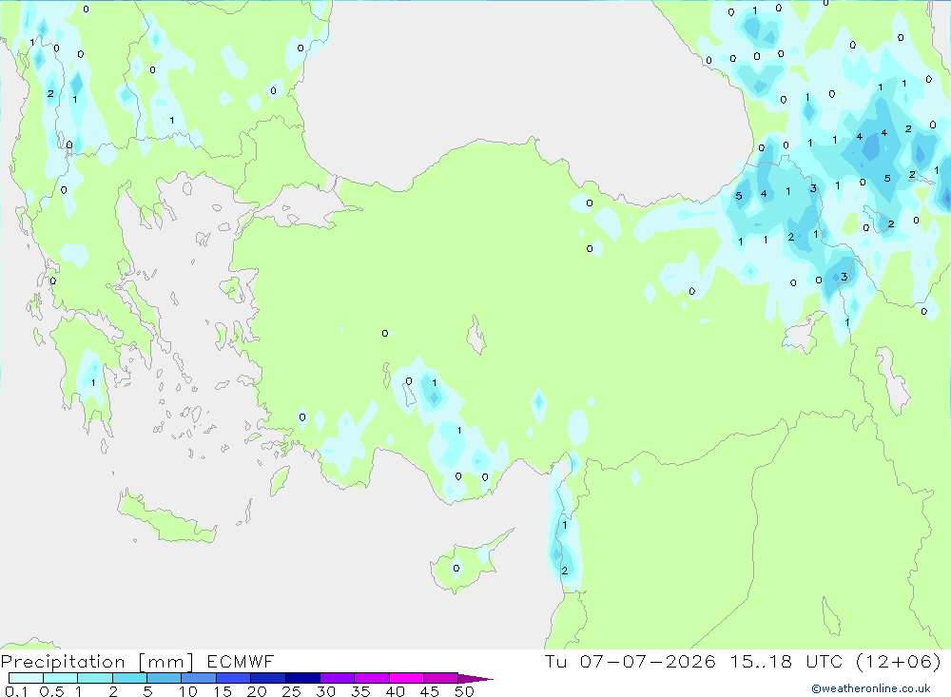This screenshot has height=697, width=951.
Task: Click the '50' legend scale label
Action: click(465, 691)
